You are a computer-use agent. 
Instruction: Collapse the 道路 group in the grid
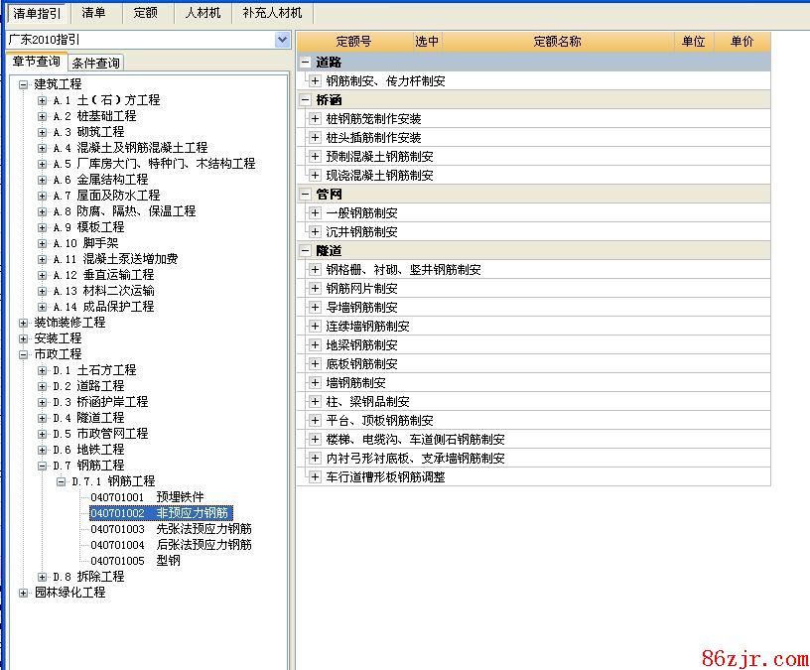tap(306, 63)
